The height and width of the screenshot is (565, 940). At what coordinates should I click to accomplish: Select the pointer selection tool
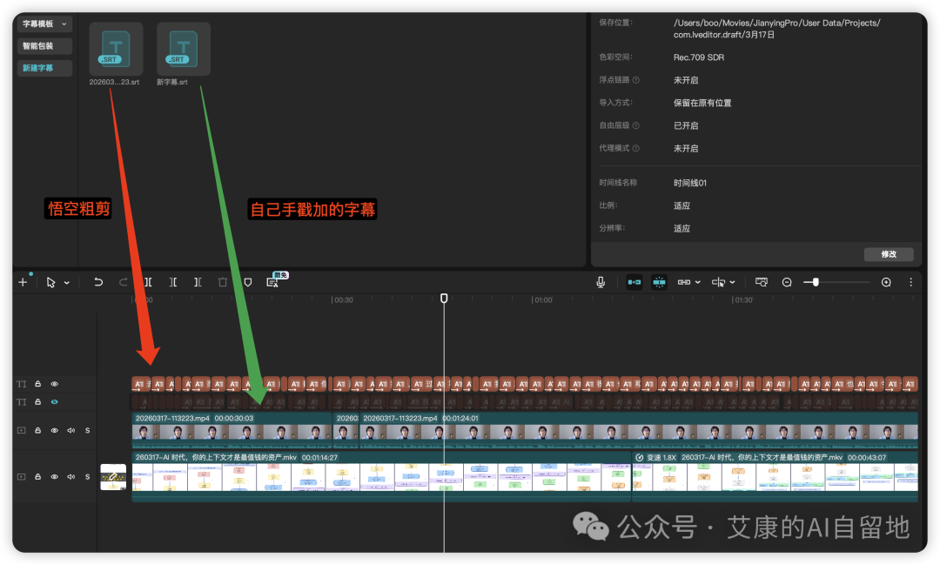[51, 282]
